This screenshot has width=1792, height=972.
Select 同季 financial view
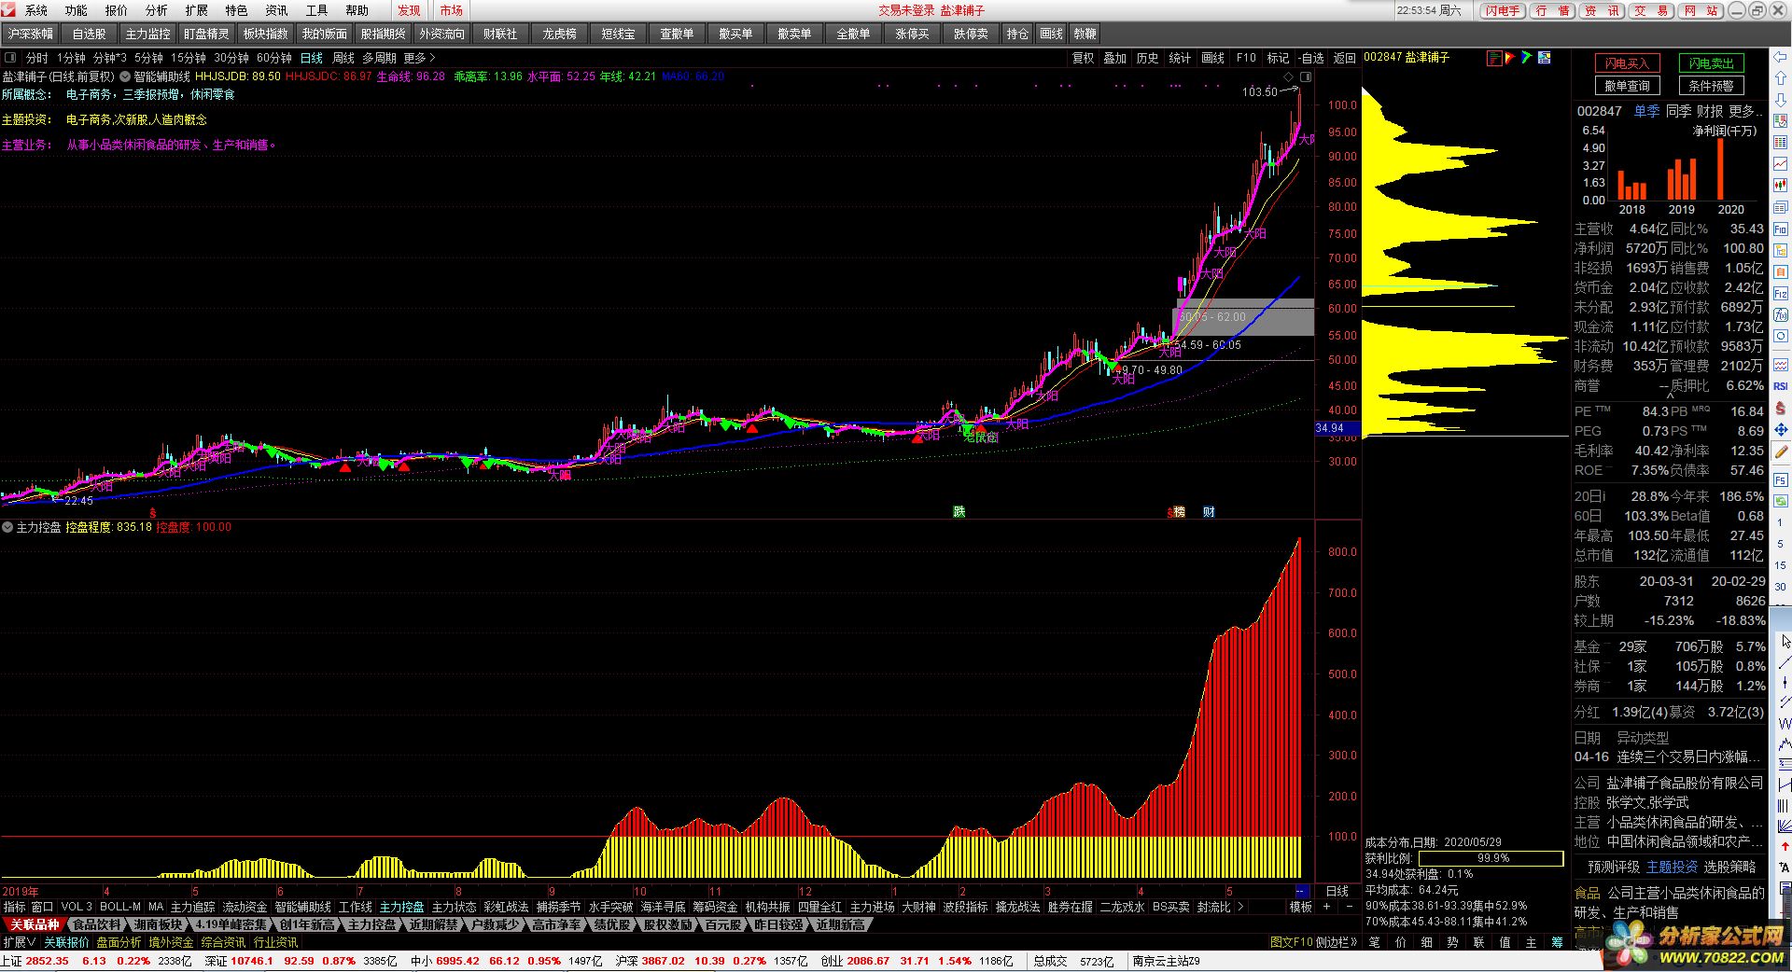1678,111
